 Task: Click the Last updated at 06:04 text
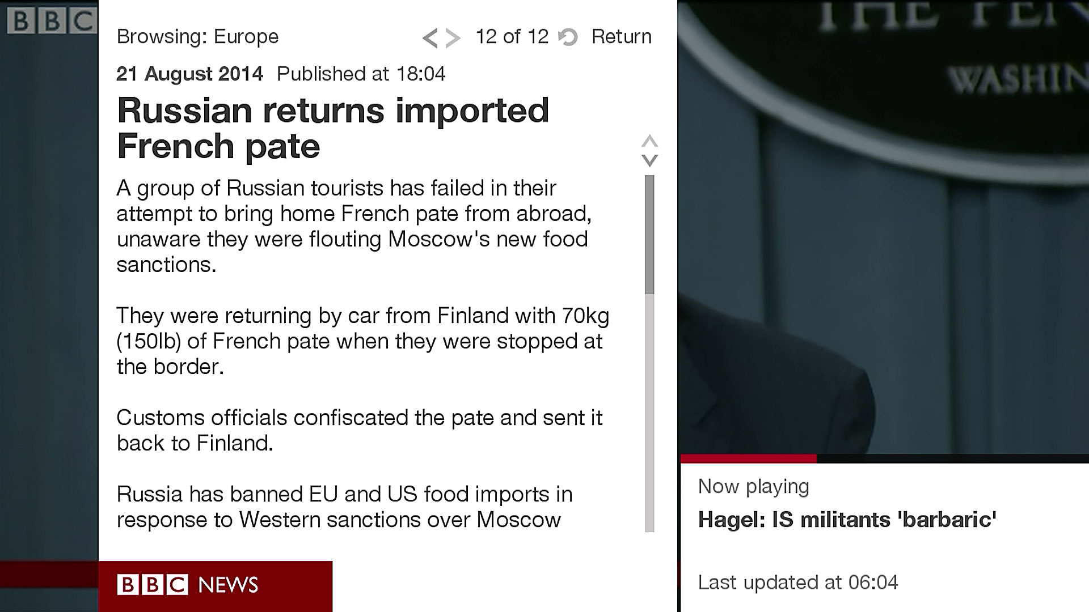tap(797, 582)
